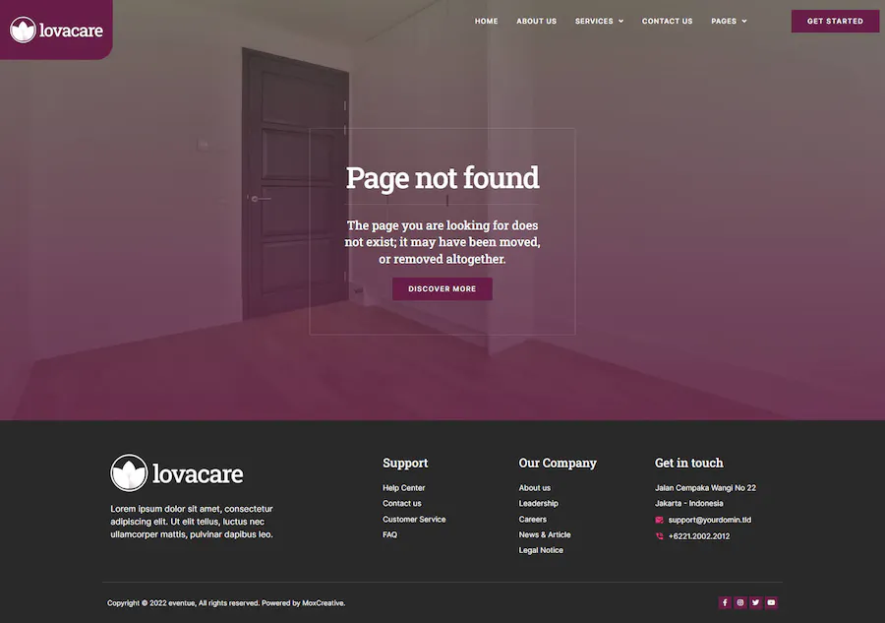Image resolution: width=885 pixels, height=623 pixels.
Task: Open the News & Article link
Action: coord(545,534)
